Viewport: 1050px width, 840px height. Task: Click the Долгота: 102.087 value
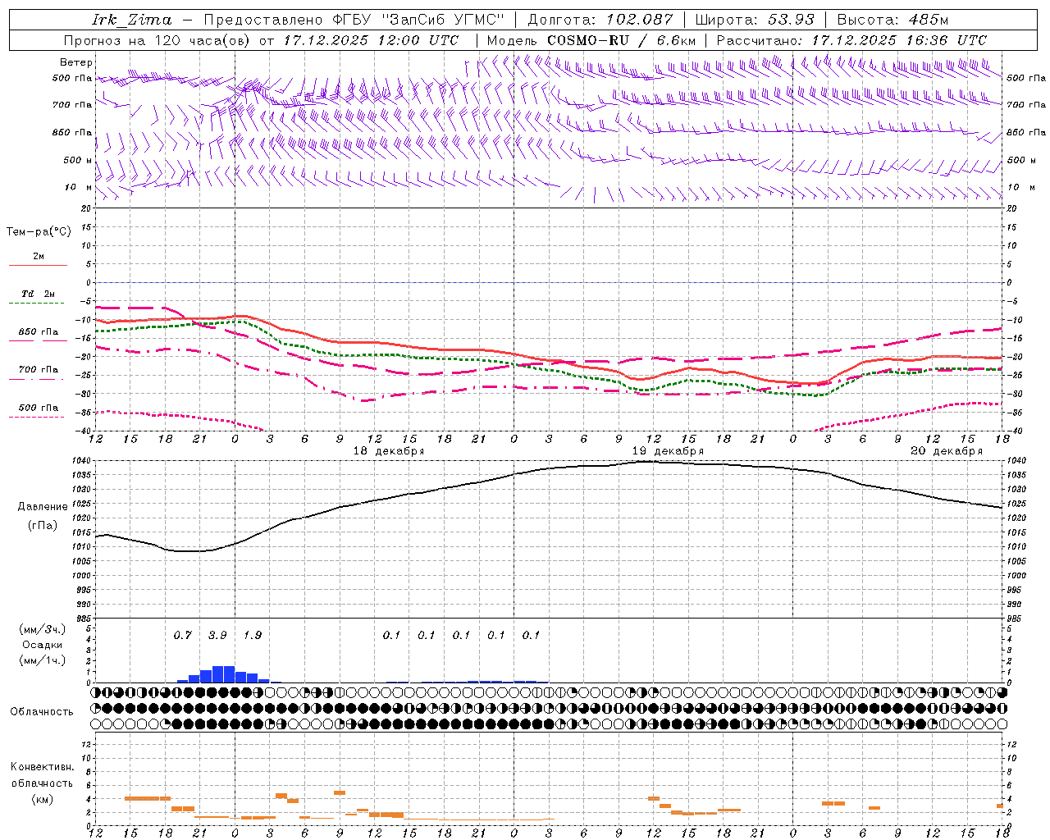coord(600,20)
